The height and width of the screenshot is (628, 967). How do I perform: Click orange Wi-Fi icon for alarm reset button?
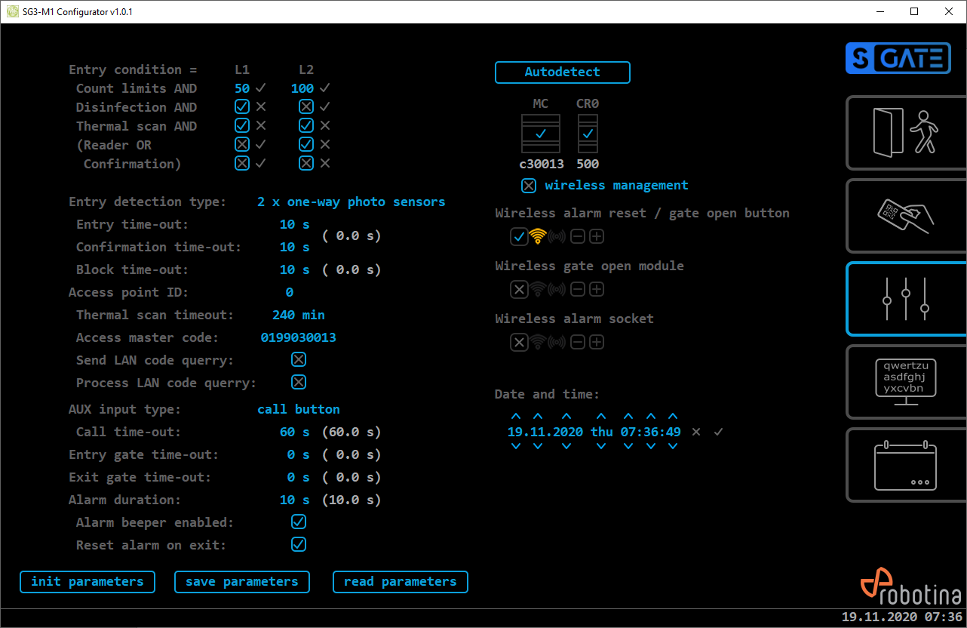coord(537,237)
